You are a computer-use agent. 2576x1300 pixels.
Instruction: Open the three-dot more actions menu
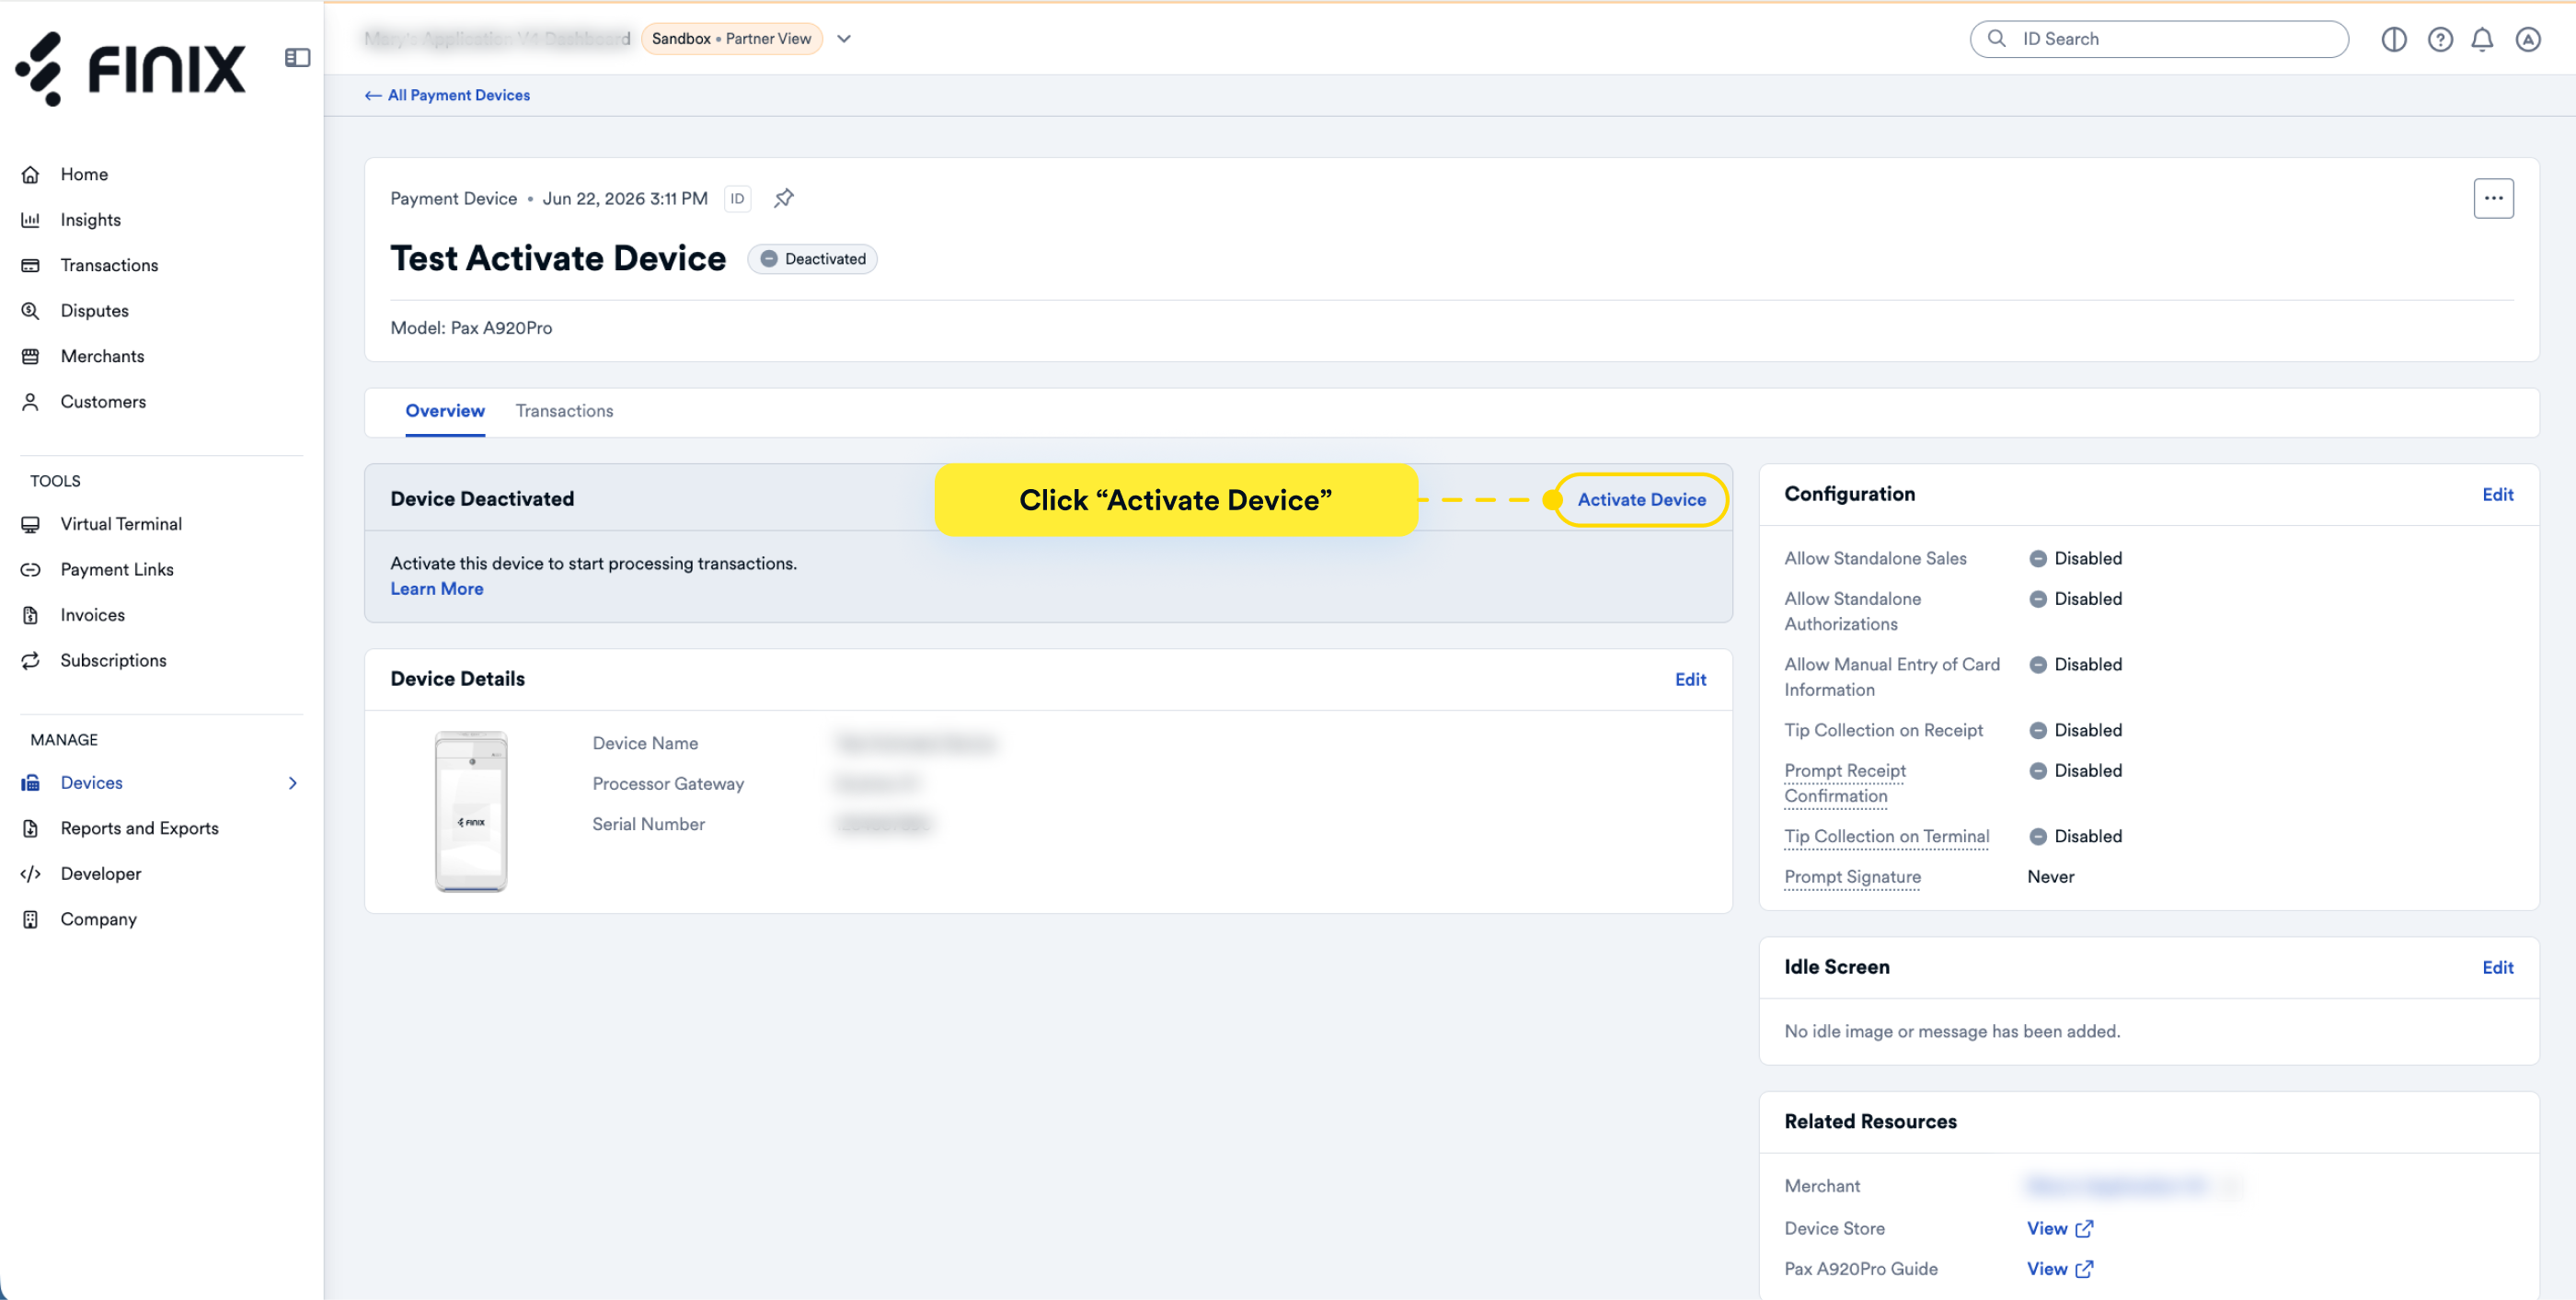point(2493,198)
